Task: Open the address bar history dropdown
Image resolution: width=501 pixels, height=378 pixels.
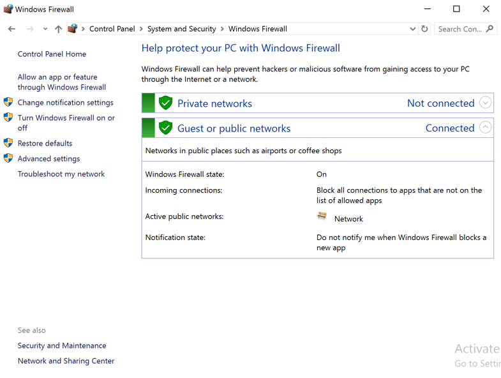Action: [413, 29]
